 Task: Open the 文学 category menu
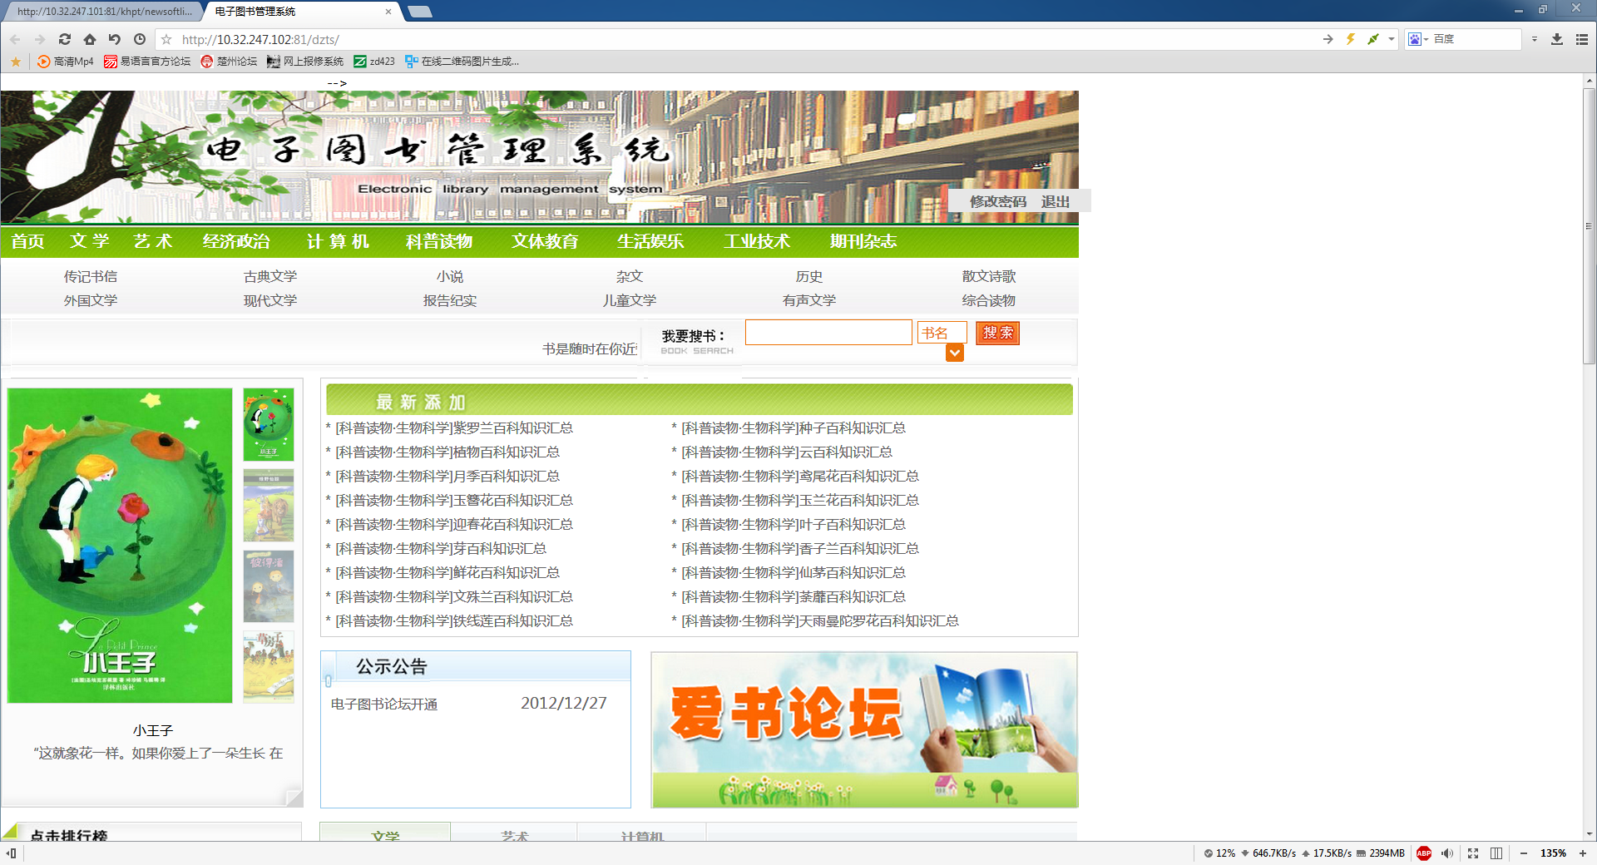point(90,241)
